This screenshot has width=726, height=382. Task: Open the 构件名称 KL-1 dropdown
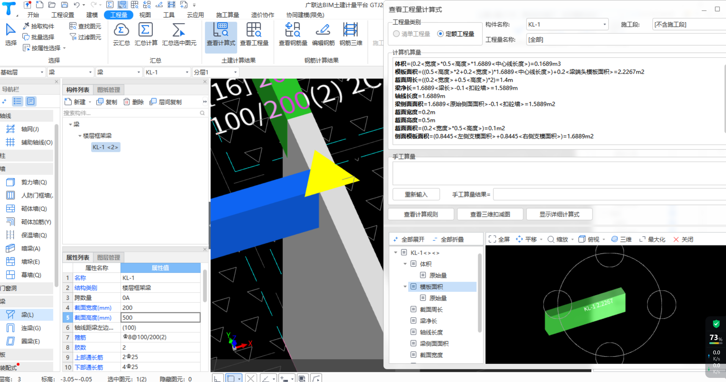[x=604, y=25]
